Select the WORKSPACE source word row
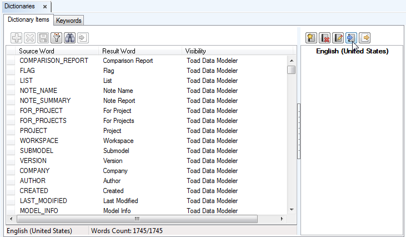The width and height of the screenshot is (406, 237). click(x=39, y=141)
